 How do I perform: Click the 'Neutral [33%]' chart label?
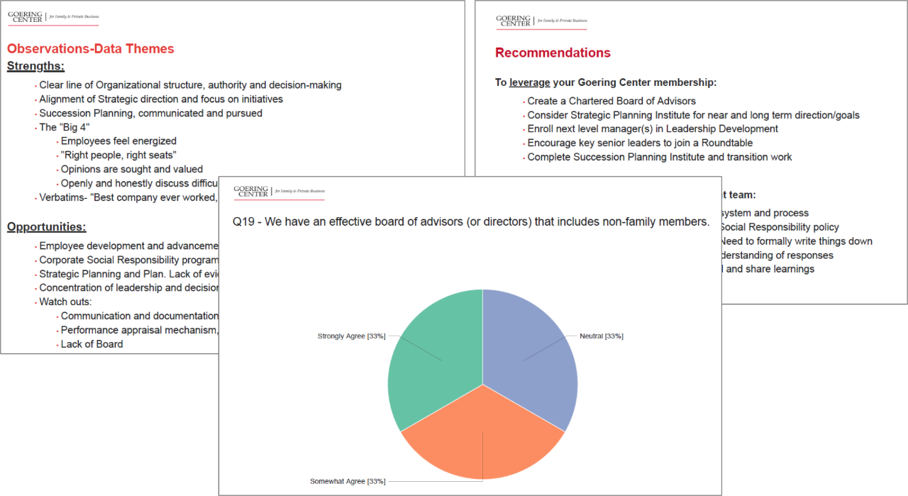[x=601, y=336]
